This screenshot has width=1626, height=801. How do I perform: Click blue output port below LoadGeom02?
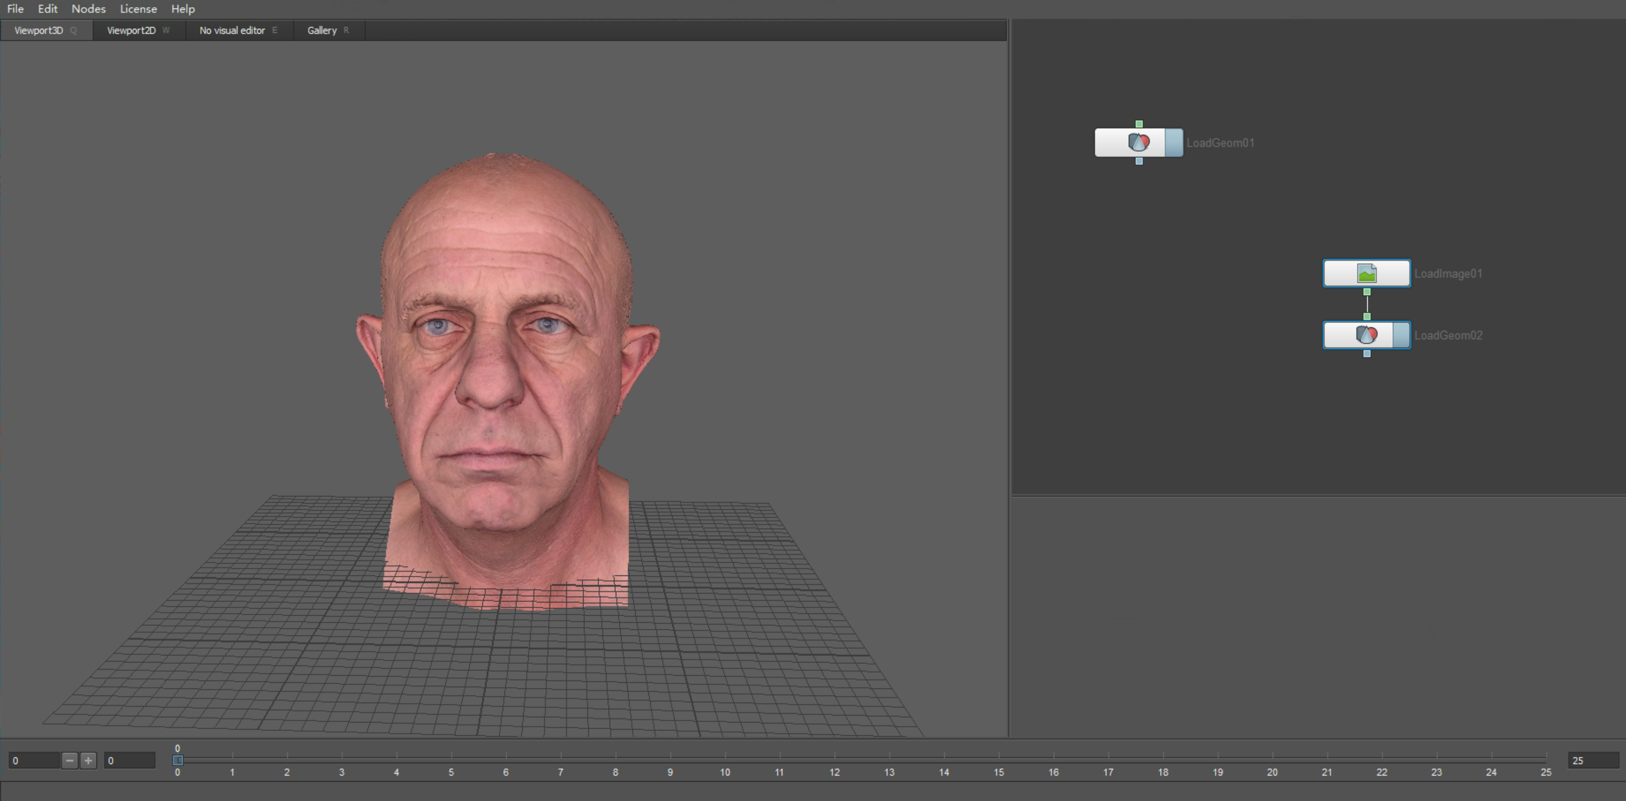pos(1366,354)
